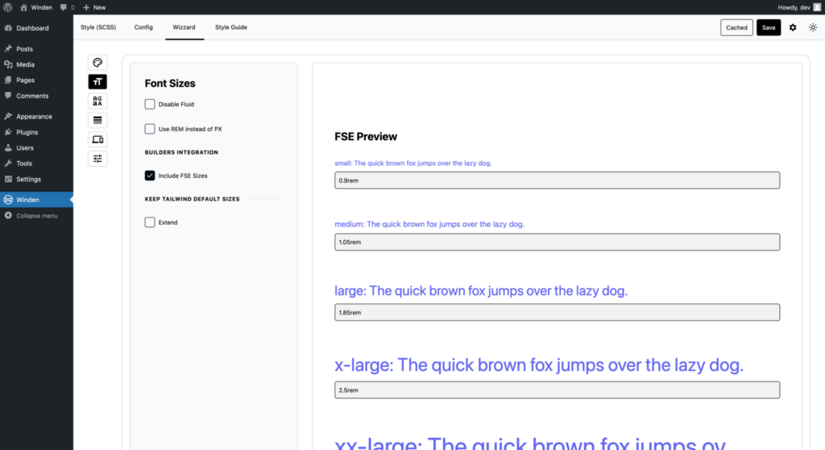Click the user avatar in admin bar
Viewport: 825px width, 450px height.
point(817,7)
